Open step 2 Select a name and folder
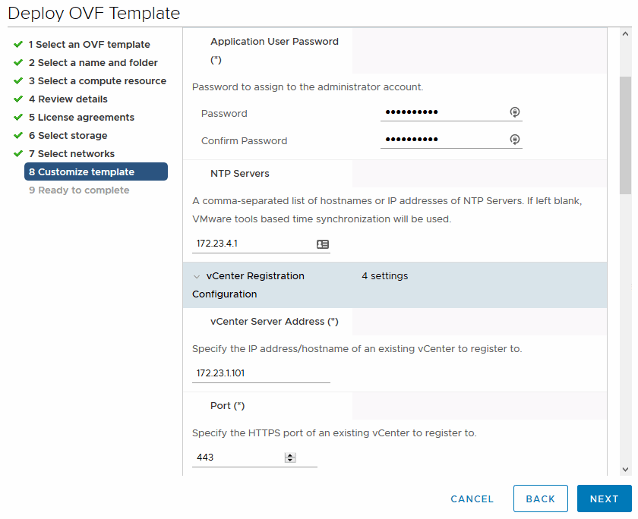 pyautogui.click(x=93, y=63)
